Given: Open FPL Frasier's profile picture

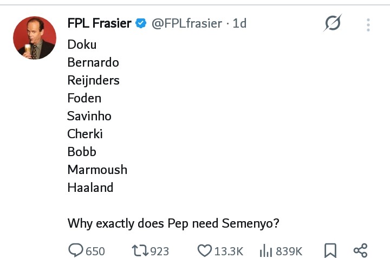Looking at the screenshot, I should pyautogui.click(x=34, y=38).
